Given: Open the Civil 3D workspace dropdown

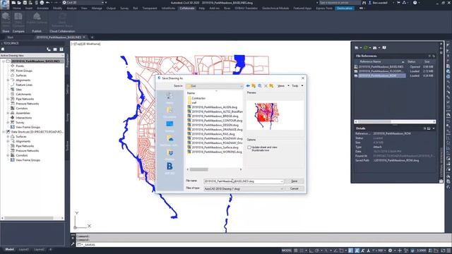Looking at the screenshot, I should (x=83, y=3).
